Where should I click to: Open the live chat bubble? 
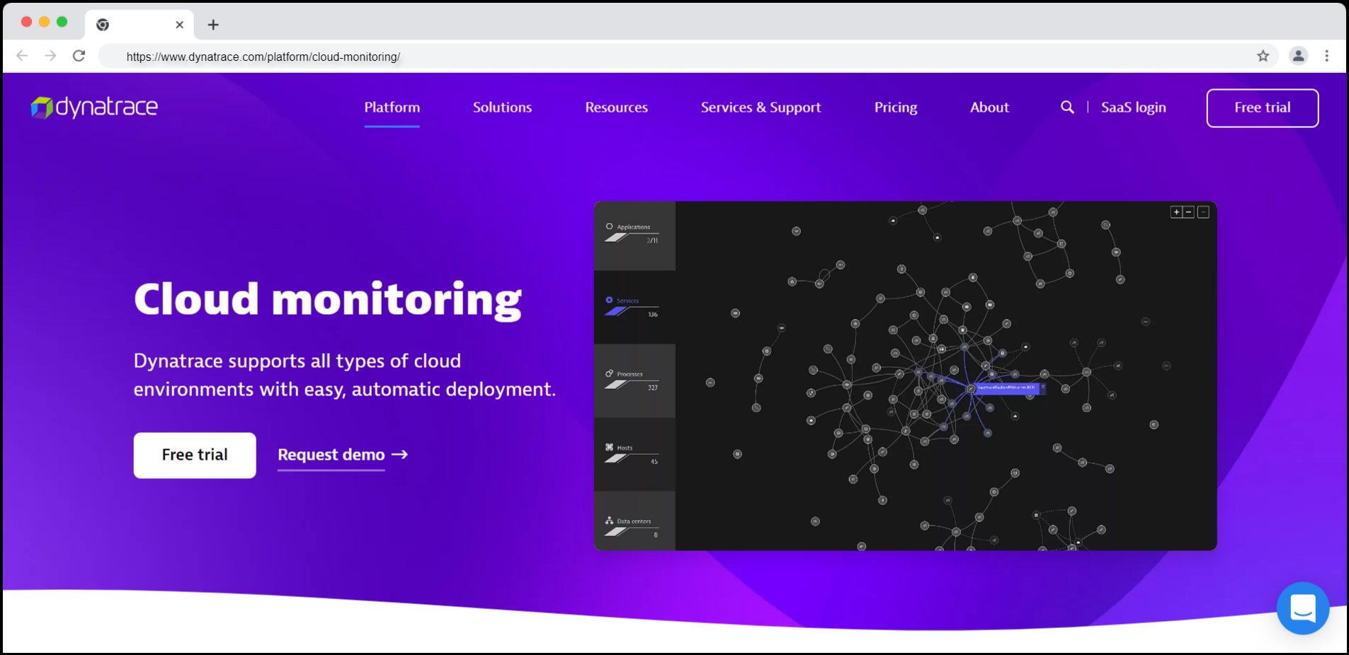coord(1303,608)
